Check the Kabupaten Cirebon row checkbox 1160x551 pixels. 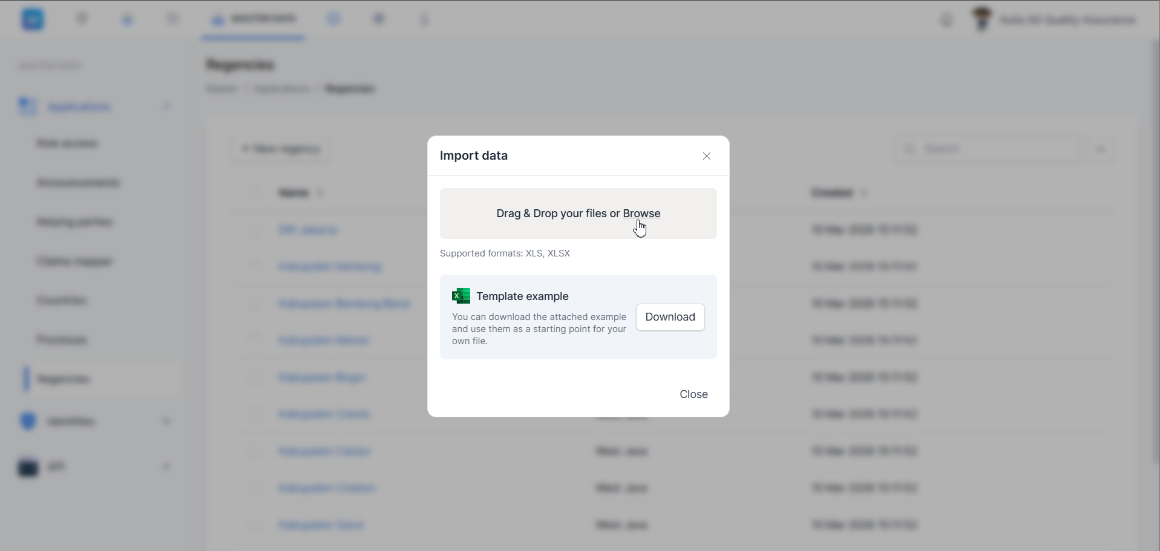(254, 488)
